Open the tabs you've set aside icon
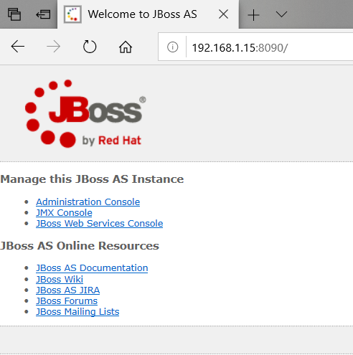 14,14
